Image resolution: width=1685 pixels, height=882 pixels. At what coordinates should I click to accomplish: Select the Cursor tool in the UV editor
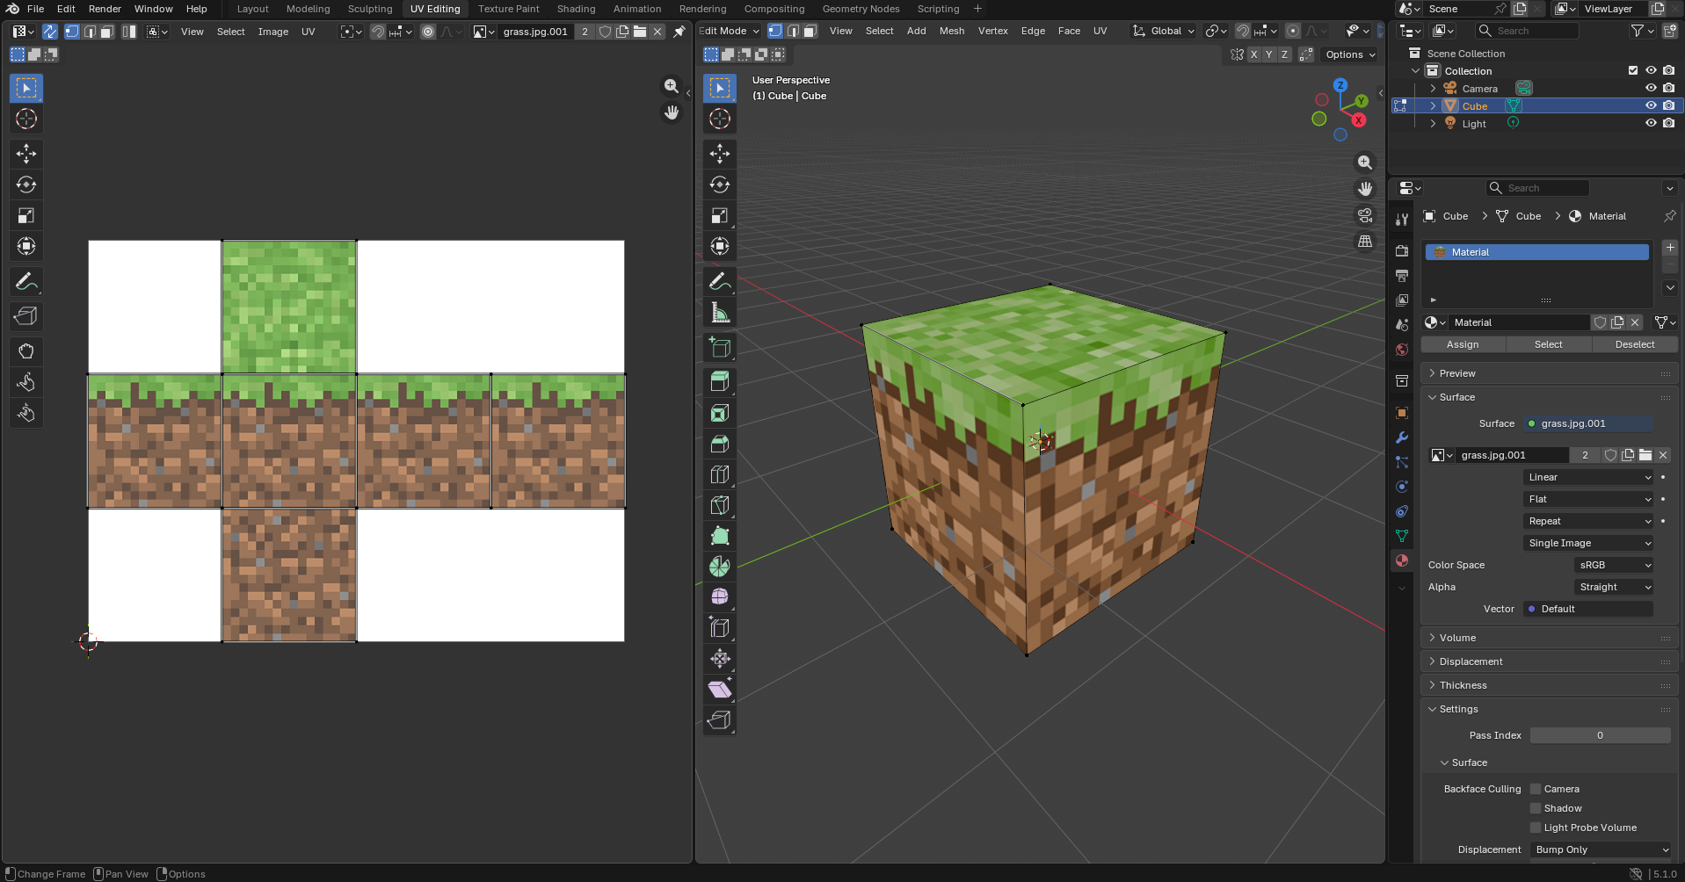(26, 119)
